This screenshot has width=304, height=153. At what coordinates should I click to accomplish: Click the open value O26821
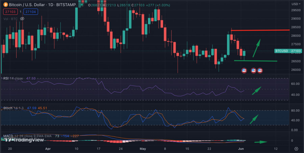[95, 5]
